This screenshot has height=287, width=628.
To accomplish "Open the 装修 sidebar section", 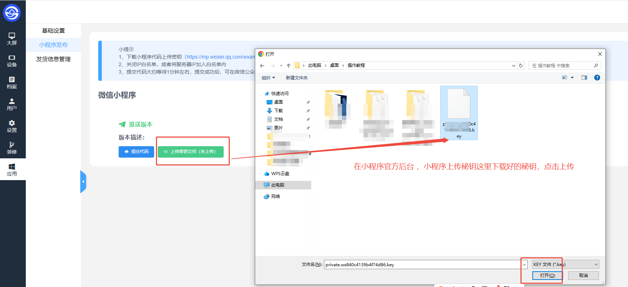I will pyautogui.click(x=12, y=148).
